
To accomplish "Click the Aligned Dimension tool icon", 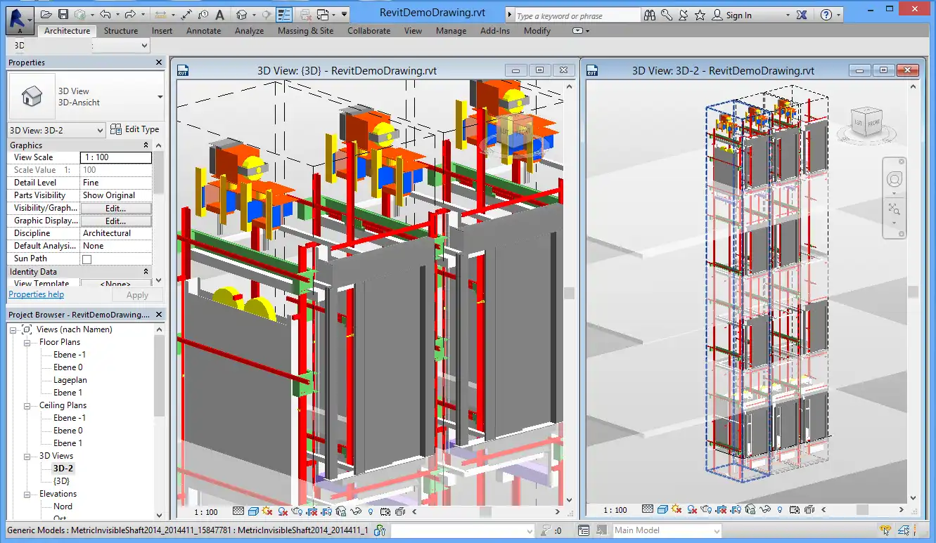I will (186, 14).
